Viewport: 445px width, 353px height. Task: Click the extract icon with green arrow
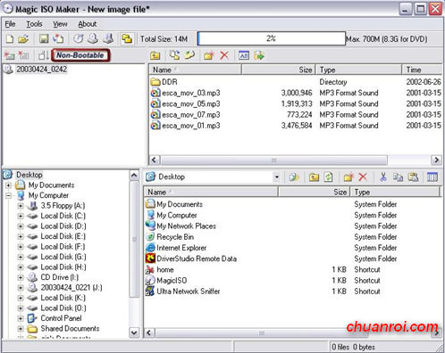pyautogui.click(x=259, y=55)
